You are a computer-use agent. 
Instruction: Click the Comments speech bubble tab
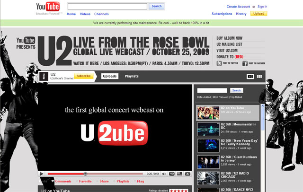(61, 181)
